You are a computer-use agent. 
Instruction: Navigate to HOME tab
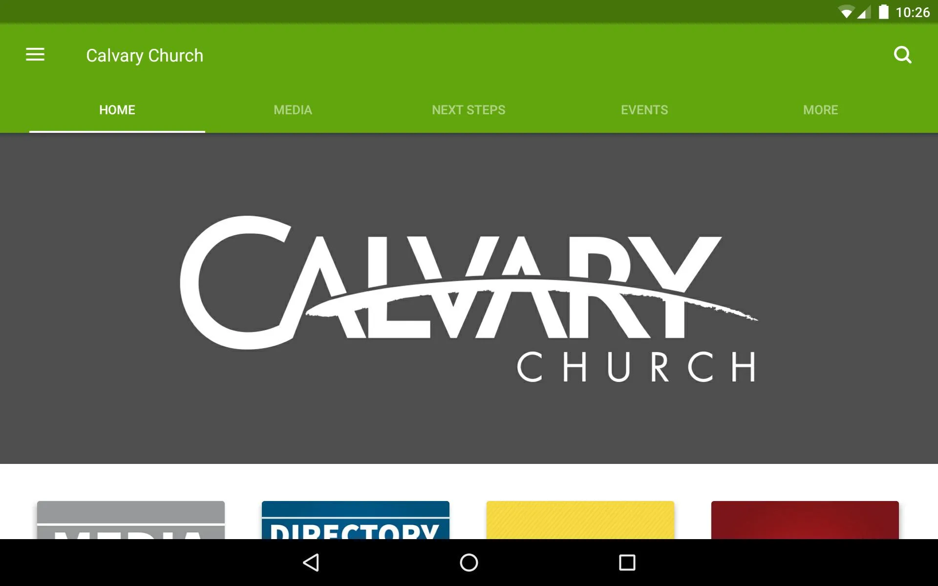pyautogui.click(x=117, y=109)
